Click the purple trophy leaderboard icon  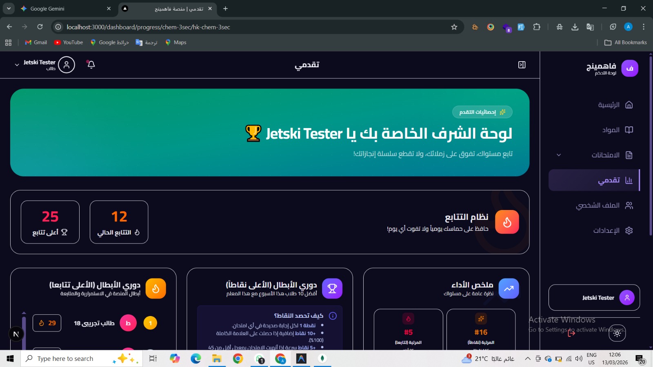(x=332, y=289)
